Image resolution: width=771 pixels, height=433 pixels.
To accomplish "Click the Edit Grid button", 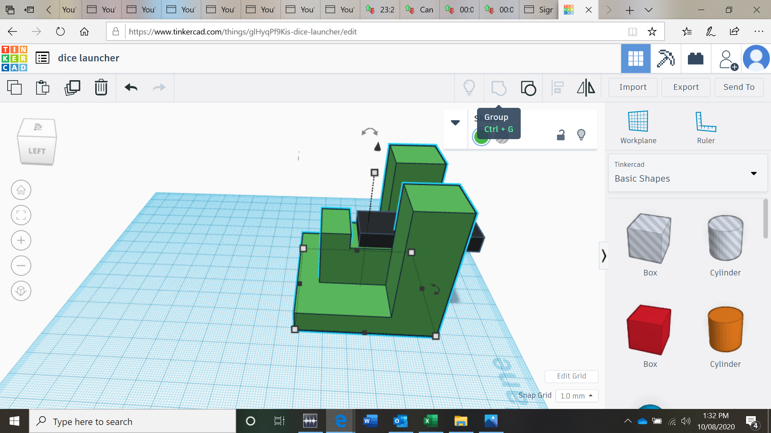I will [x=571, y=376].
